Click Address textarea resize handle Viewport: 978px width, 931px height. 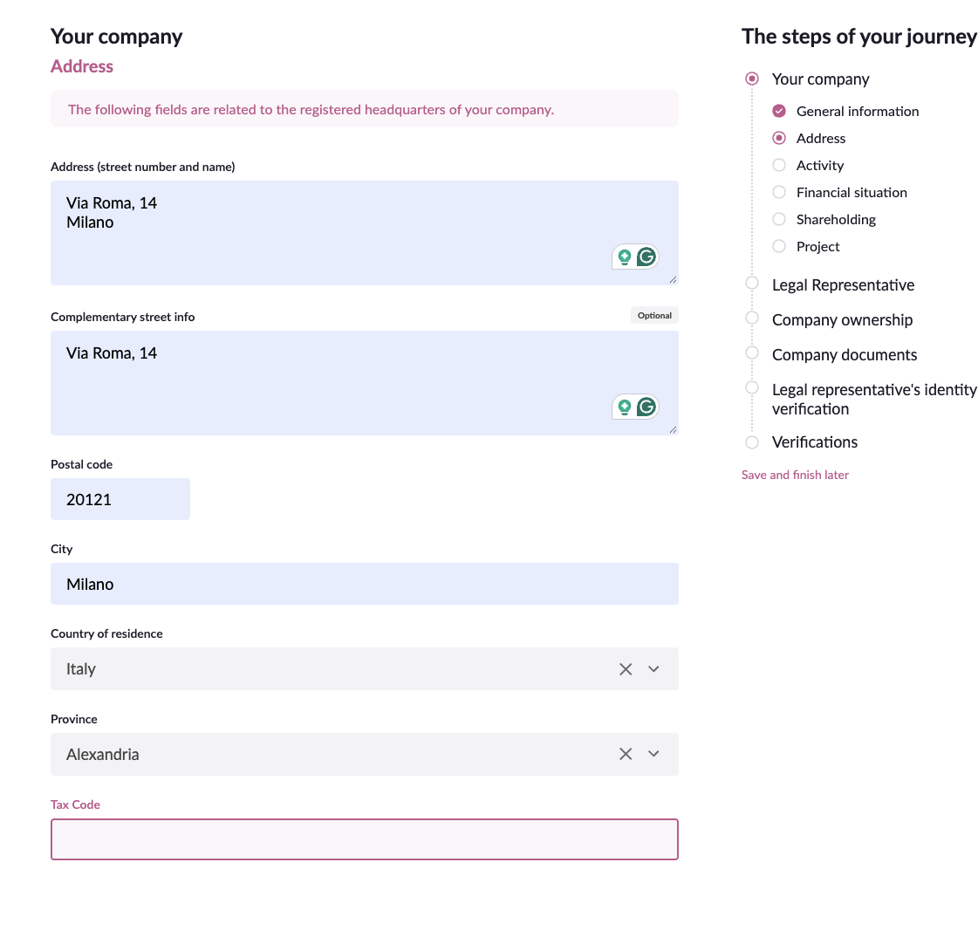pyautogui.click(x=673, y=279)
